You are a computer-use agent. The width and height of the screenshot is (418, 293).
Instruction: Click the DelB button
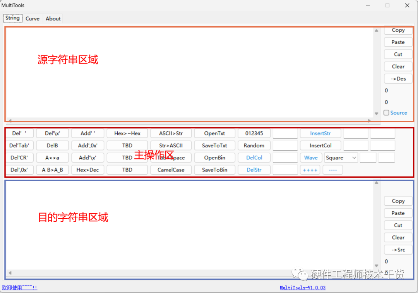[53, 146]
